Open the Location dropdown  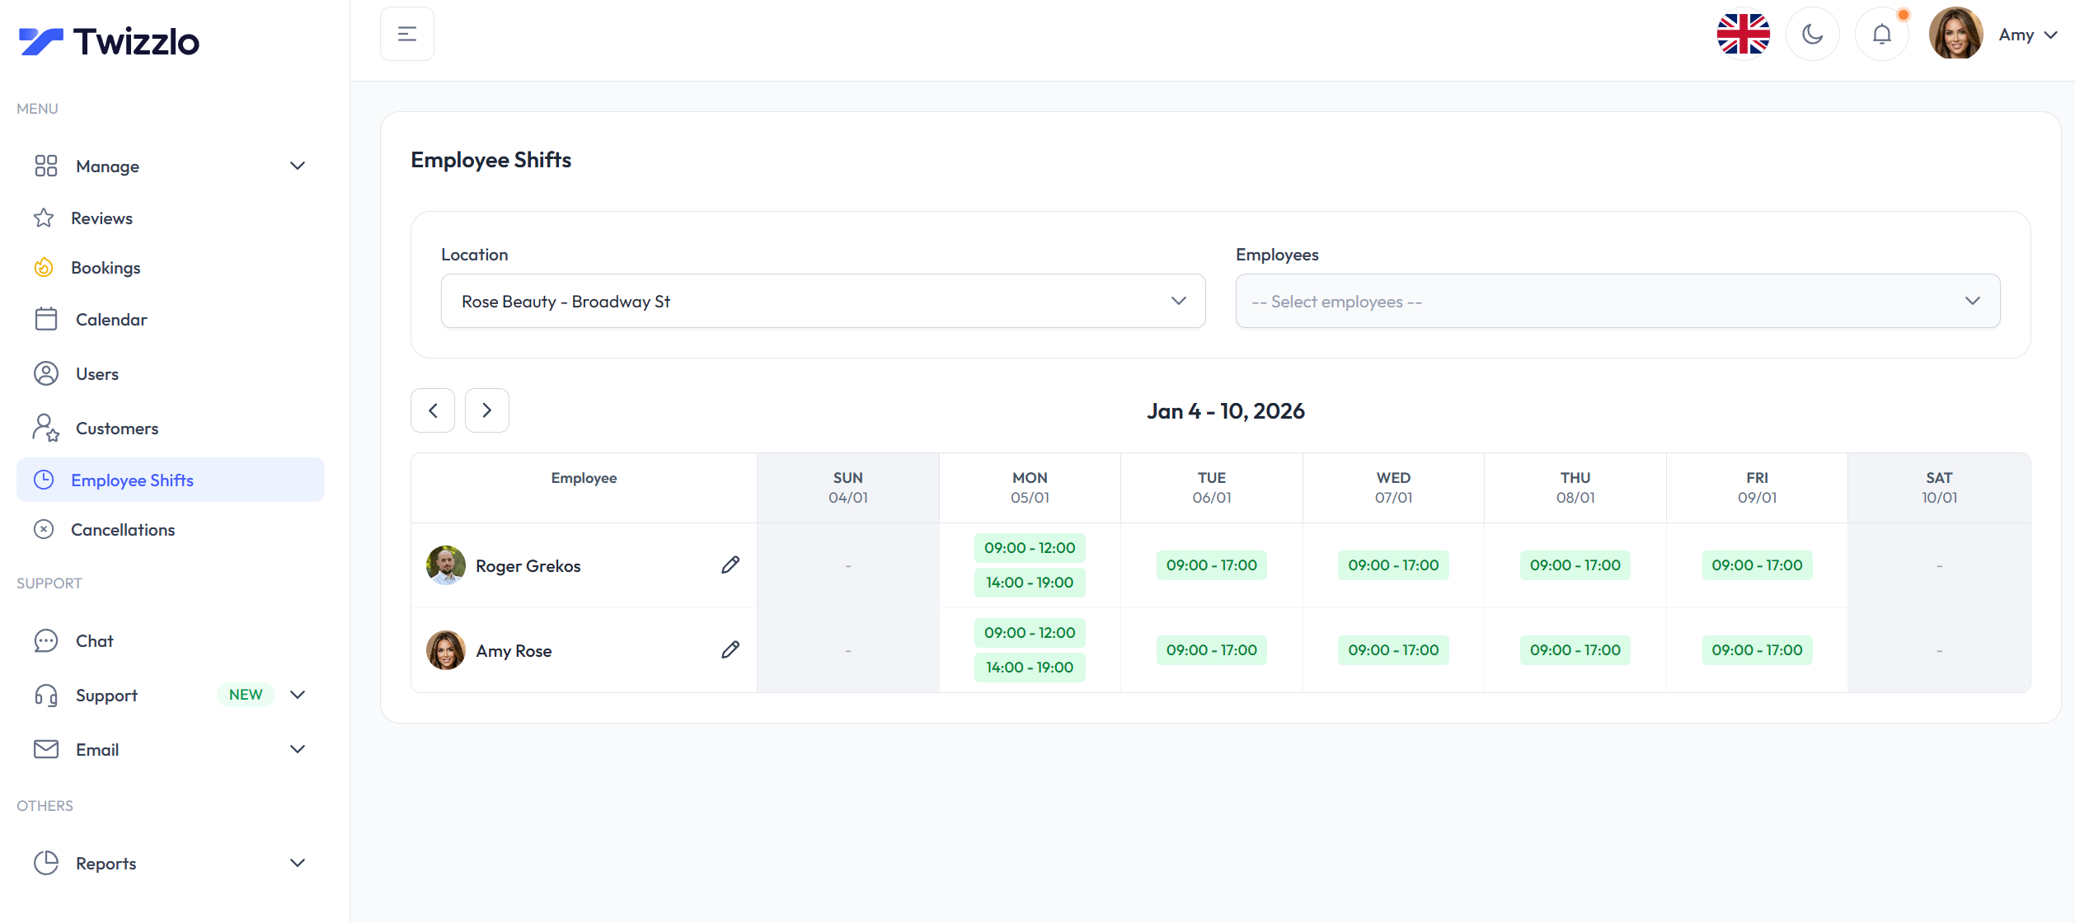[x=823, y=302]
